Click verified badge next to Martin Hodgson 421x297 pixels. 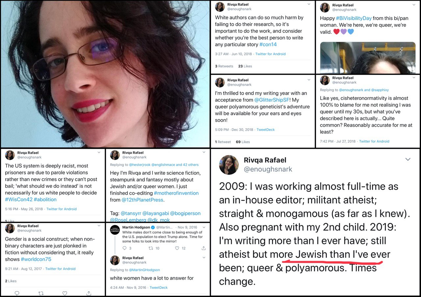point(153,227)
